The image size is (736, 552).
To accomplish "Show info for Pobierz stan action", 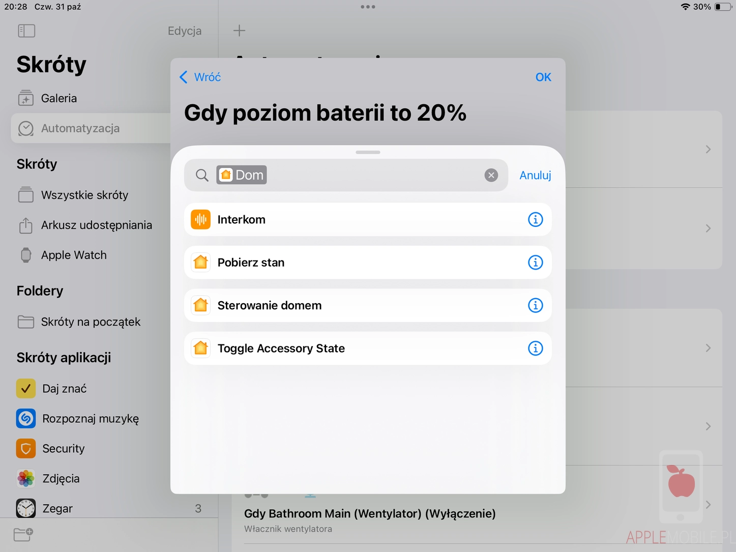I will pos(535,263).
